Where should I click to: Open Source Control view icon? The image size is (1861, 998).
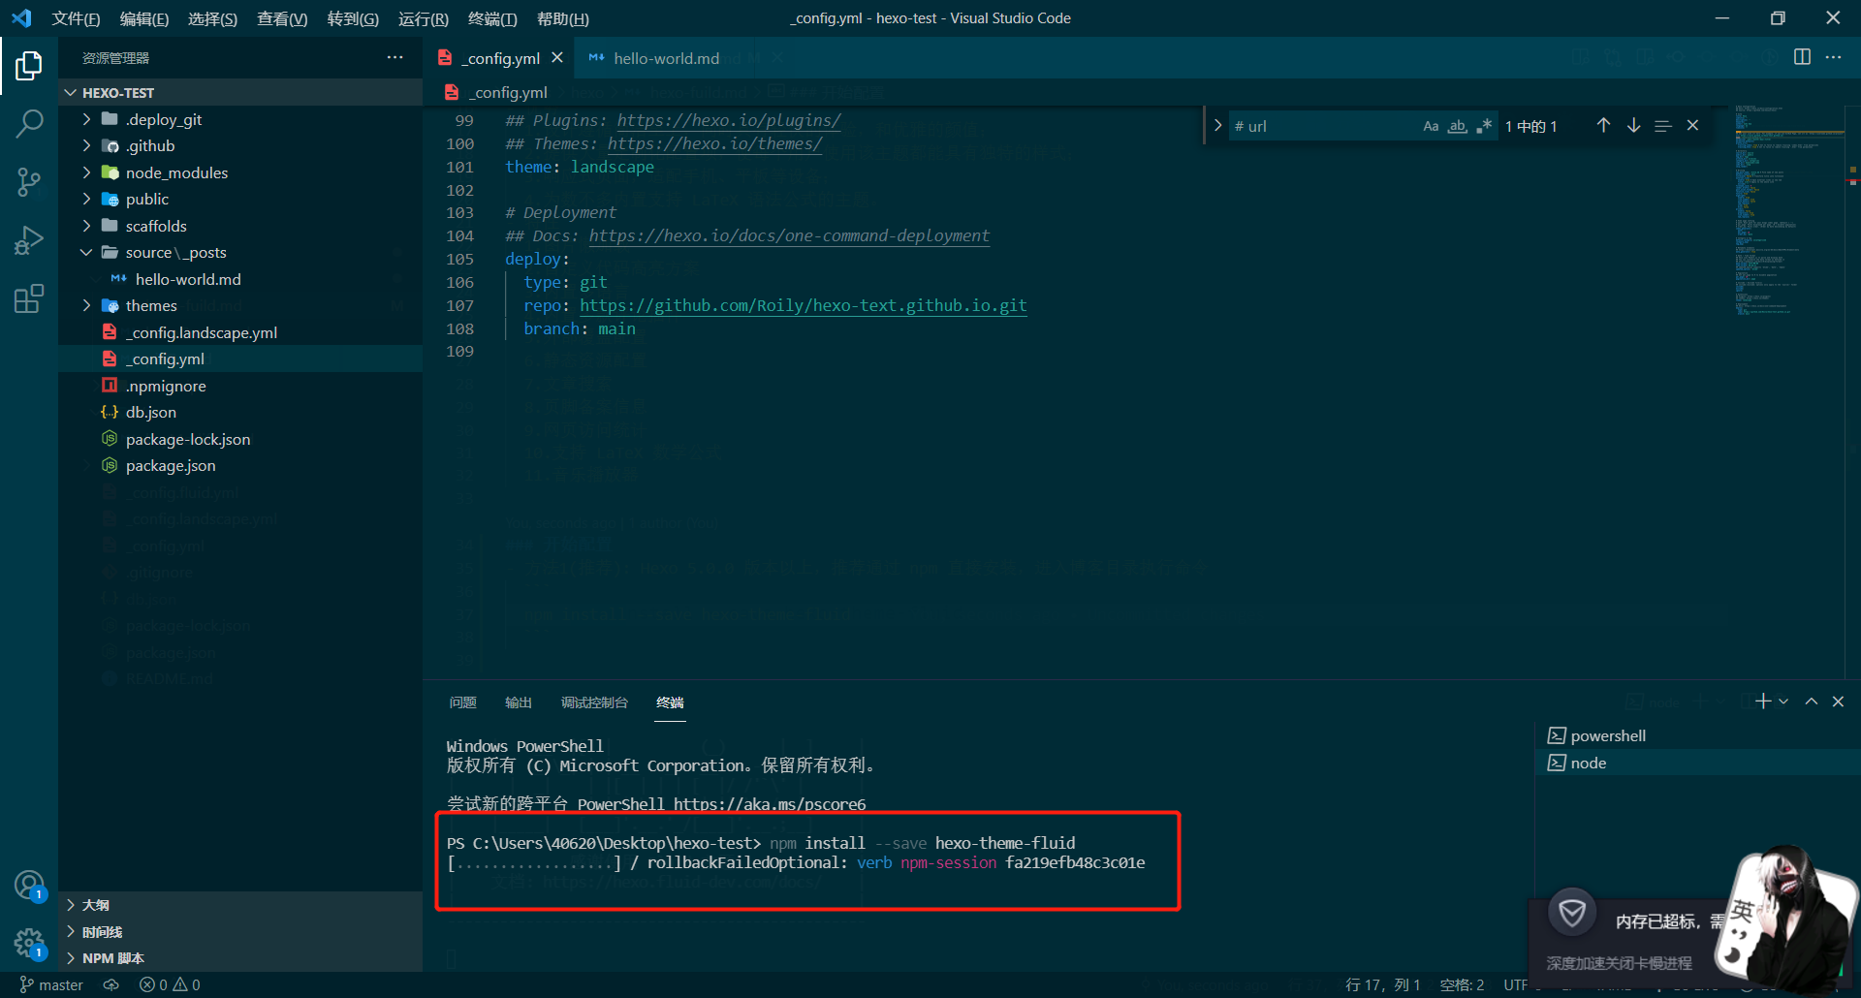pyautogui.click(x=29, y=182)
